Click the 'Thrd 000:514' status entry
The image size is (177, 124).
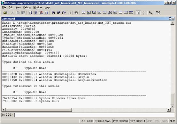click(137, 121)
